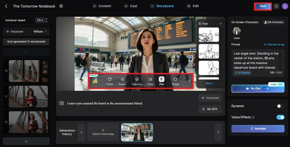
Task: Edit project name with pencil icon
Action: [61, 6]
